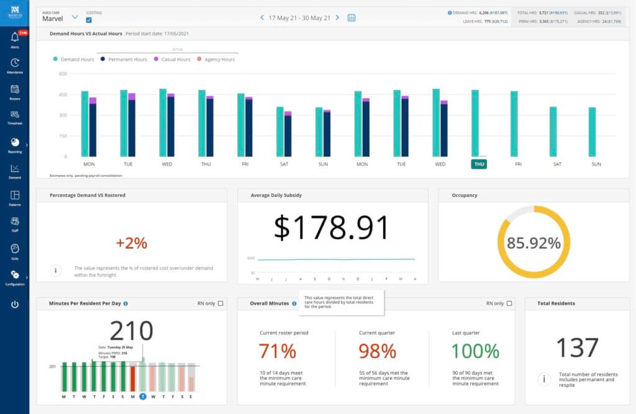Screen dimensions: 636x414
Task: Open the Timesheet sidebar icon
Action: tap(15, 115)
